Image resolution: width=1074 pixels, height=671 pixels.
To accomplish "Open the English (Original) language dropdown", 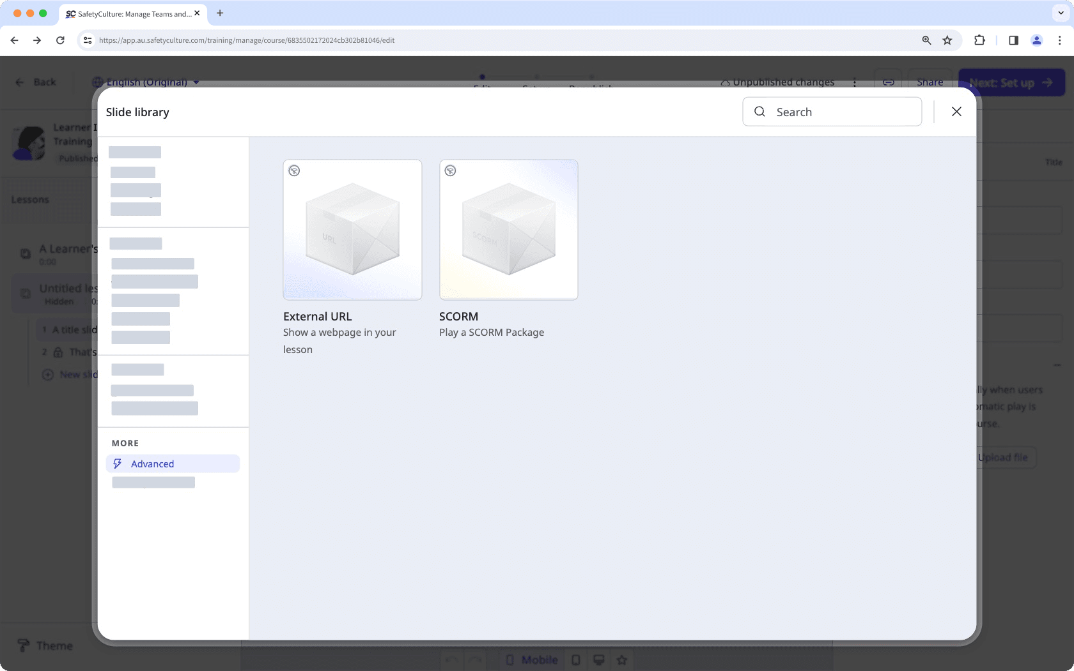I will 146,82.
